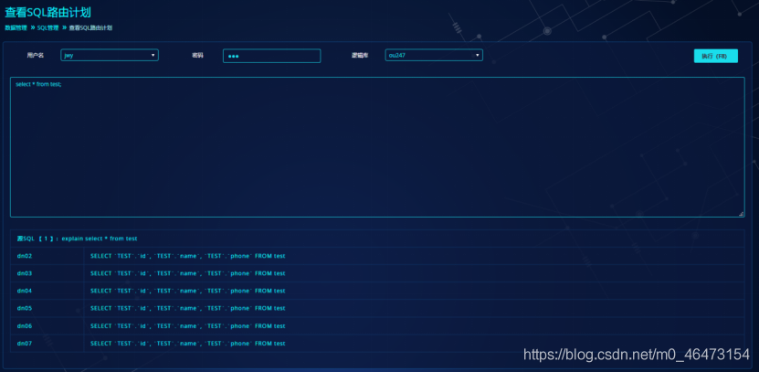The height and width of the screenshot is (372, 759).
Task: Click the SELECT statement in dn06 row
Action: tap(188, 326)
